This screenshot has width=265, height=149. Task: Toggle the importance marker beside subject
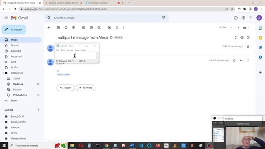[x=111, y=38]
